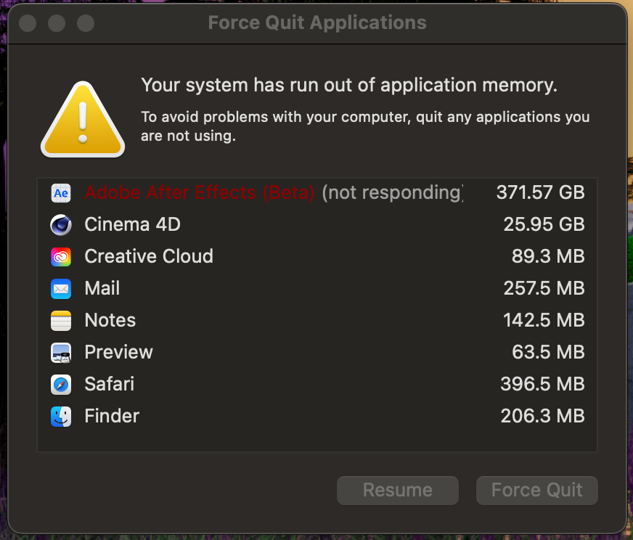Viewport: 633px width, 540px height.
Task: Select Finder in the app list
Action: pyautogui.click(x=111, y=416)
